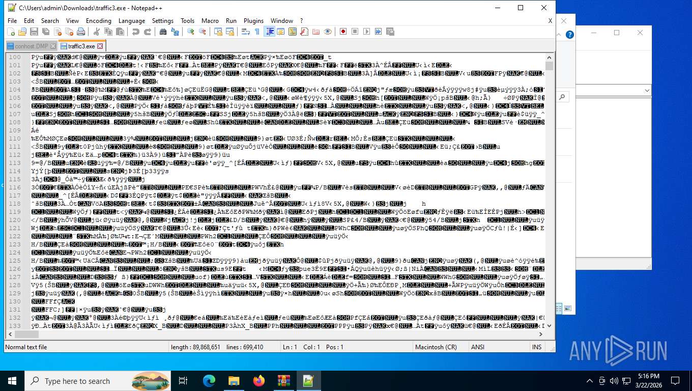Image resolution: width=692 pixels, height=391 pixels.
Task: Click the Open file toolbar icon
Action: coord(22,32)
